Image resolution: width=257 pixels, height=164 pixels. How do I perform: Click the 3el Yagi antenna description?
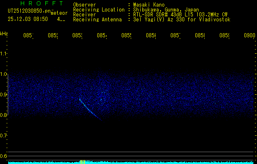(x=181, y=19)
